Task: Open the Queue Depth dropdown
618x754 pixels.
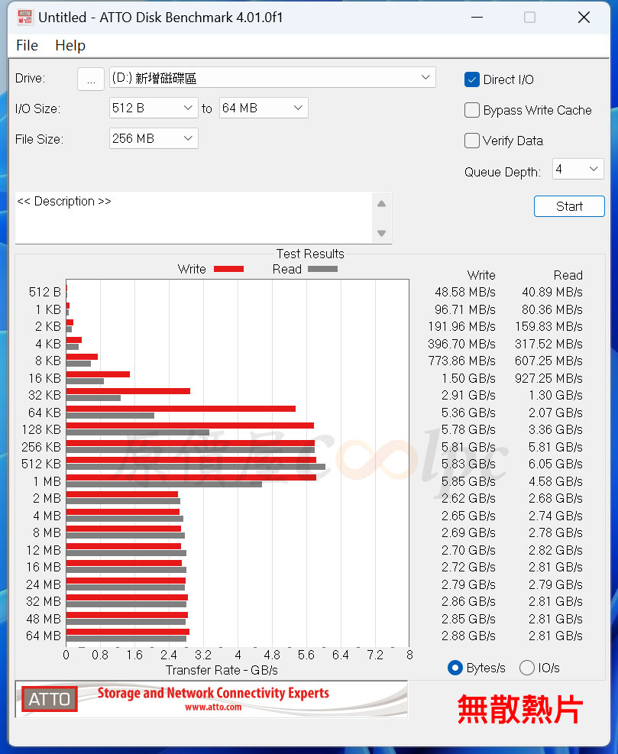Action: (578, 170)
